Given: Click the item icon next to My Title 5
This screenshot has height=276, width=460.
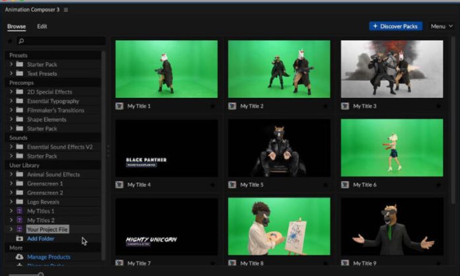Looking at the screenshot, I should click(232, 185).
